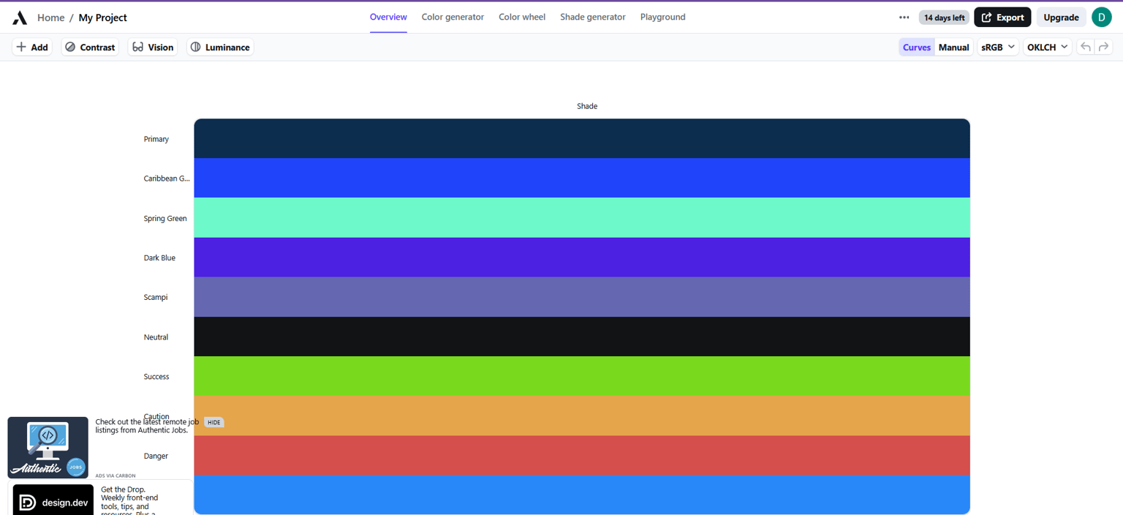Click the app logo in top-left corner
Viewport: 1123px width, 515px height.
[x=20, y=18]
